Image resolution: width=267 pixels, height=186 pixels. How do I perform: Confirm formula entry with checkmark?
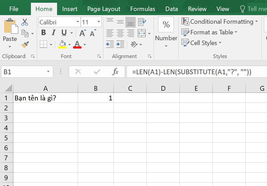tap(97, 72)
